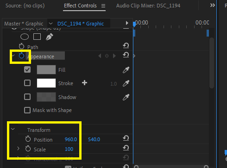Enable the Shadow checkbox
This screenshot has height=168, width=227.
[27, 97]
